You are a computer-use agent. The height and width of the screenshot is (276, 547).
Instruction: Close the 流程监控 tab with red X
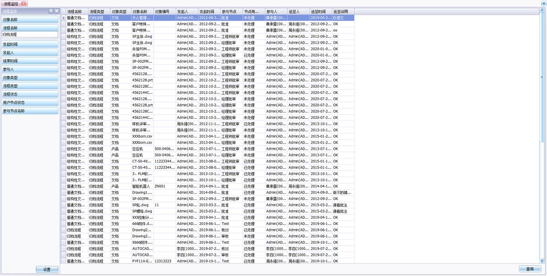pos(24,4)
